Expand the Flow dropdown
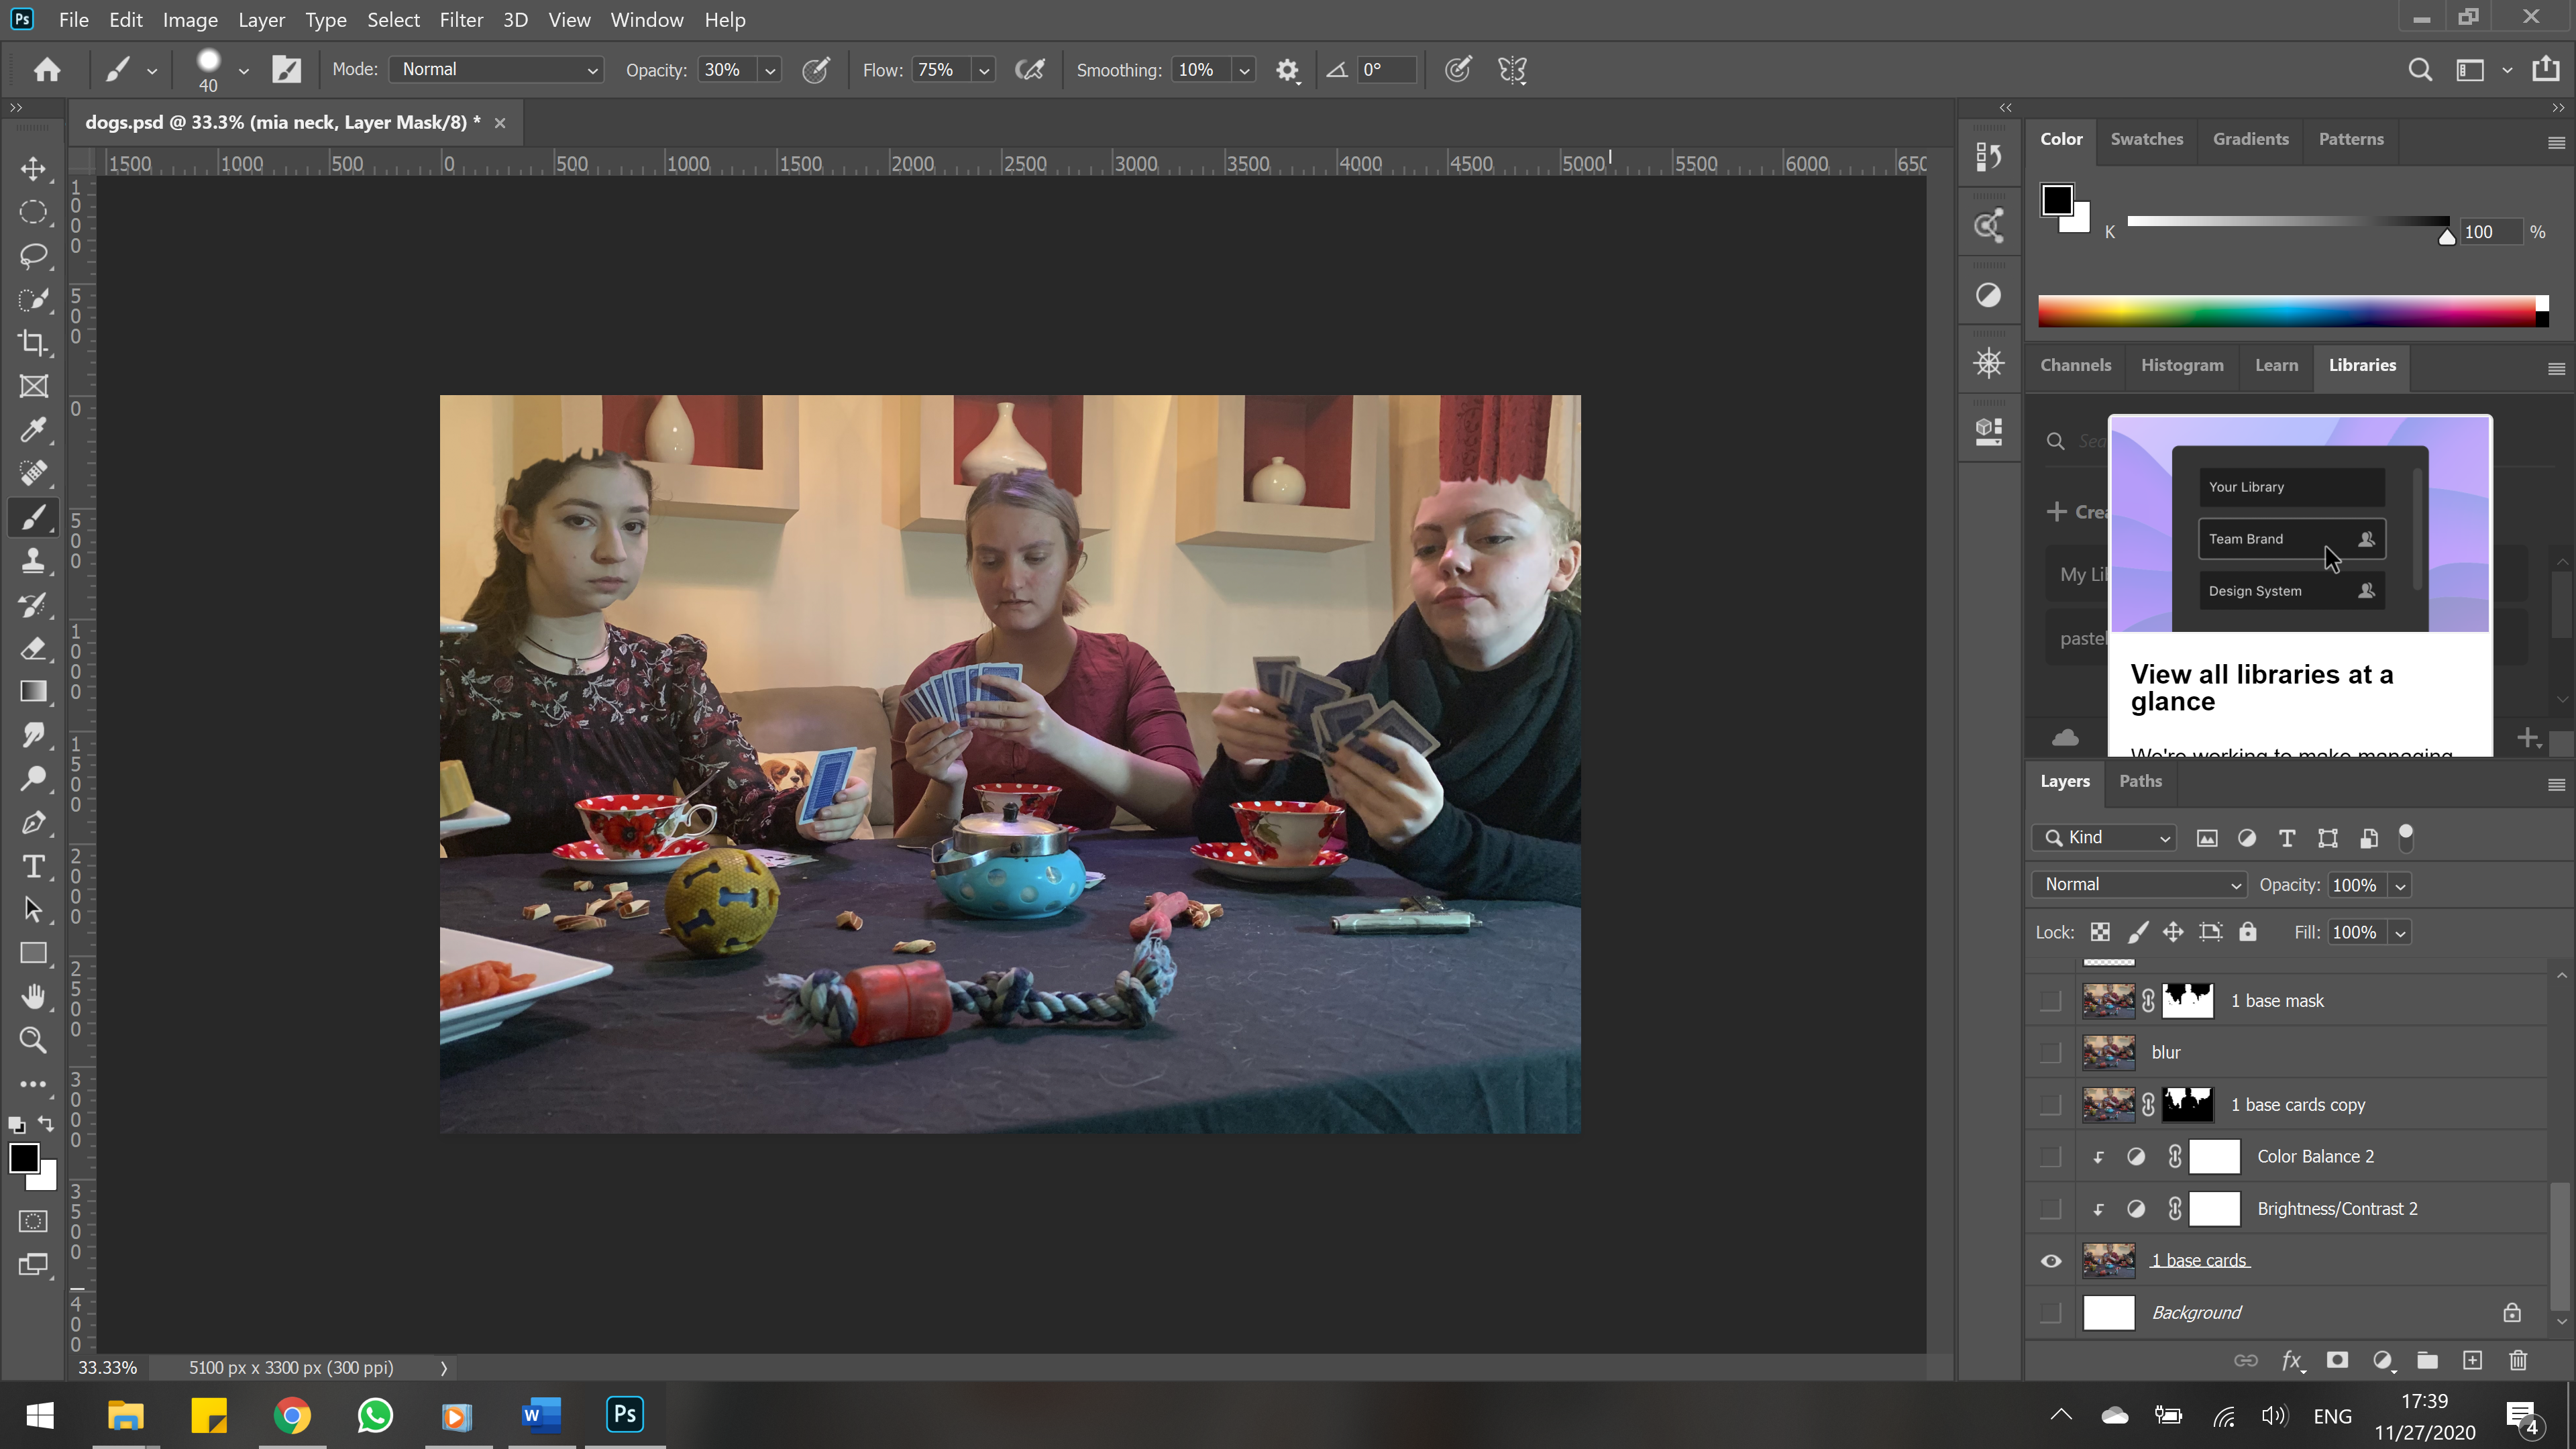Image resolution: width=2576 pixels, height=1449 pixels. pos(984,71)
